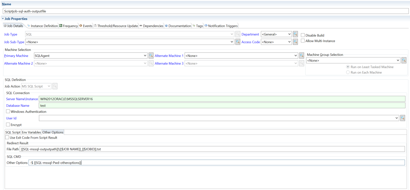Screen dimensions: 410x190
Task: Click Server Name\Instance label link
Action: pyautogui.click(x=22, y=99)
